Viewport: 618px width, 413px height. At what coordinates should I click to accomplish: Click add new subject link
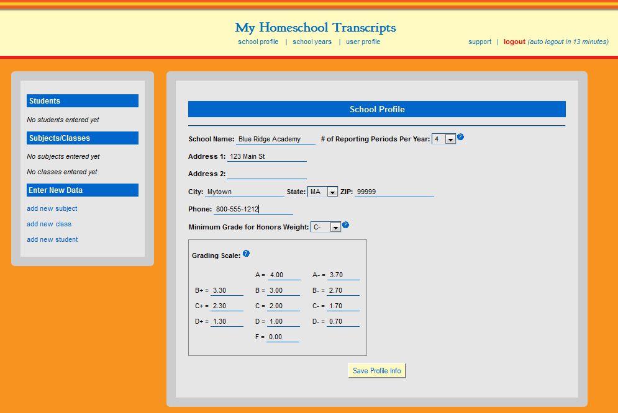[x=52, y=209]
